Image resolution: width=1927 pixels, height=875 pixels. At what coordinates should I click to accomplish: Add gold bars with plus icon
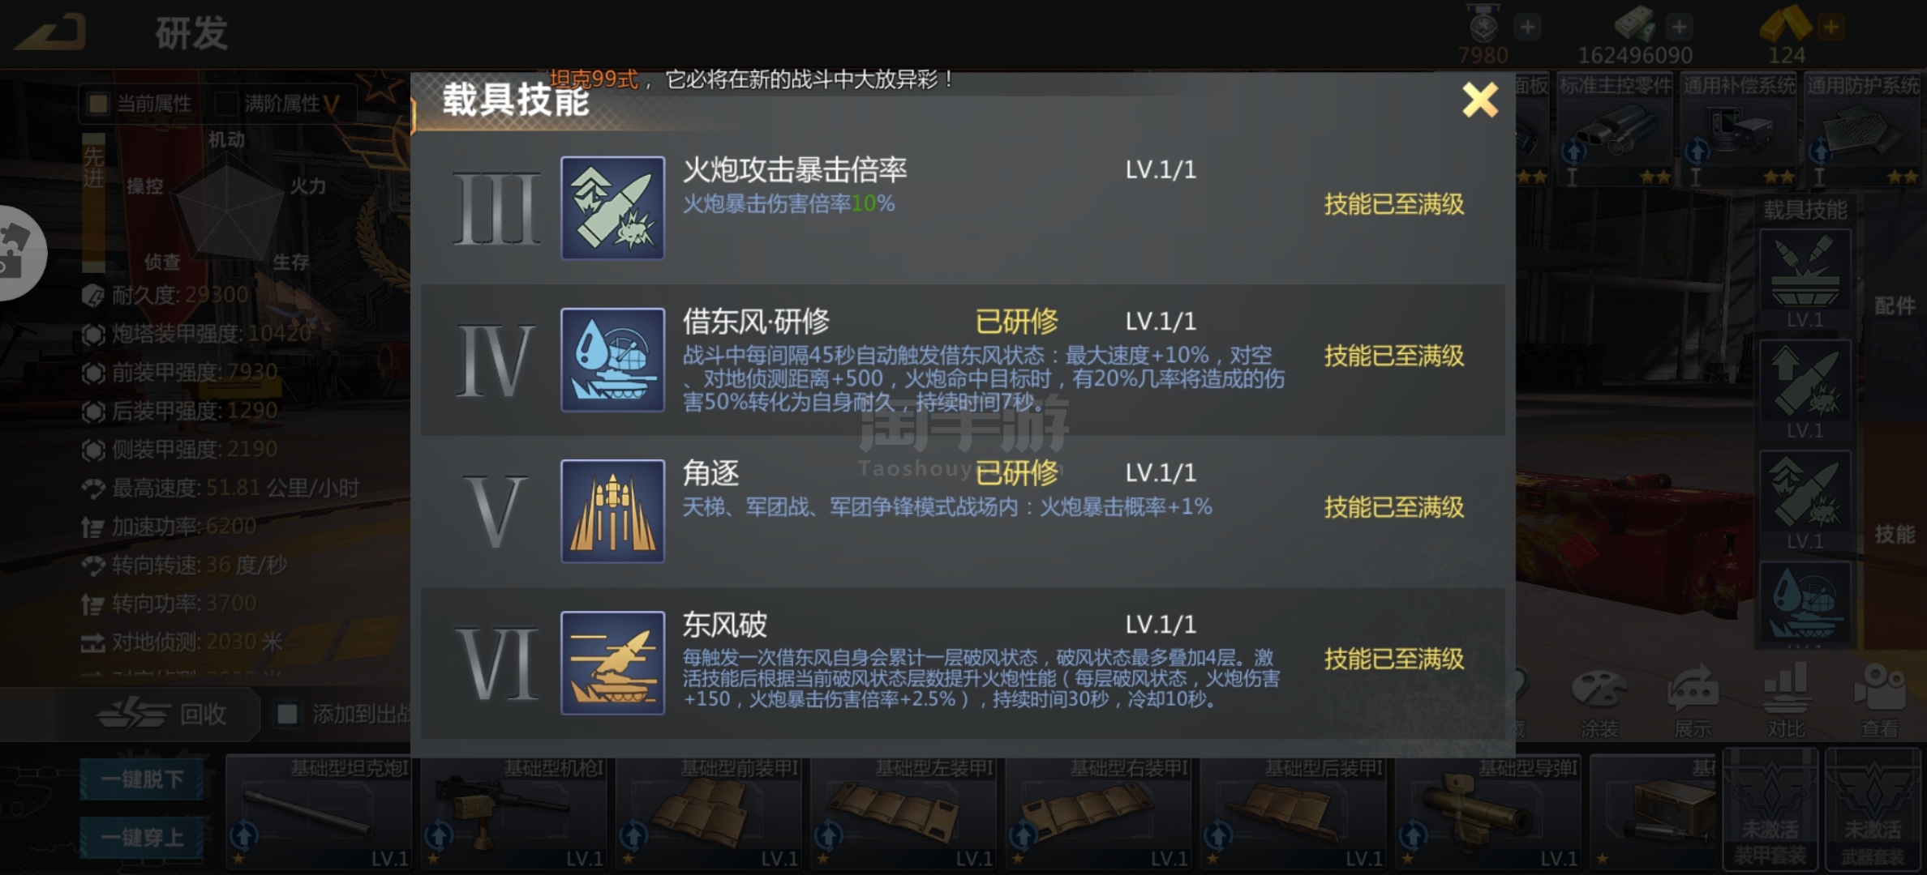click(x=1830, y=28)
